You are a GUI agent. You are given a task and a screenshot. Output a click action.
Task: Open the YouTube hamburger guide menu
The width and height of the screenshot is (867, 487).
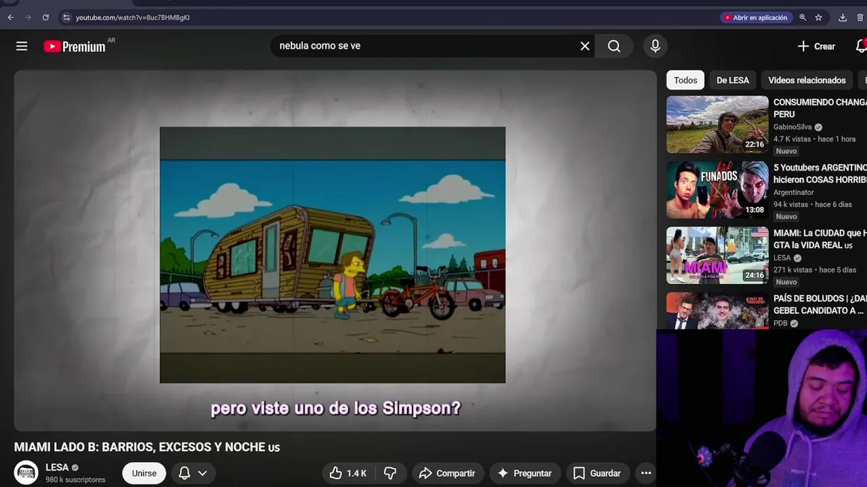[22, 46]
